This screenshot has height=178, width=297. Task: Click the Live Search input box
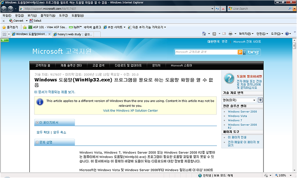[260, 9]
